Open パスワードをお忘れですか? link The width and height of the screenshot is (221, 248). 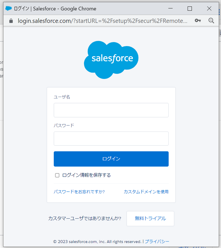coord(79,192)
